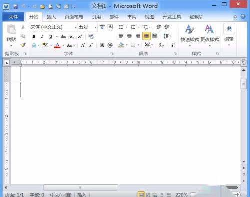This screenshot has width=250, height=197.
Task: Expand the font dialog launcher in 字体 group
Action: [112, 53]
